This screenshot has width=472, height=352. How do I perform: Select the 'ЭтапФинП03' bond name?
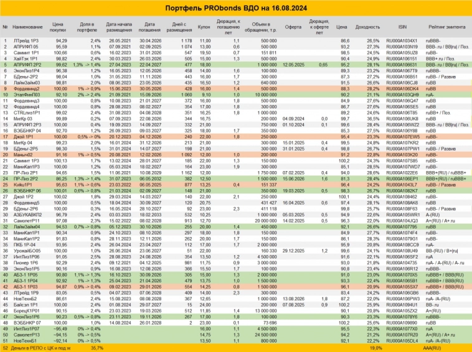tap(27, 95)
